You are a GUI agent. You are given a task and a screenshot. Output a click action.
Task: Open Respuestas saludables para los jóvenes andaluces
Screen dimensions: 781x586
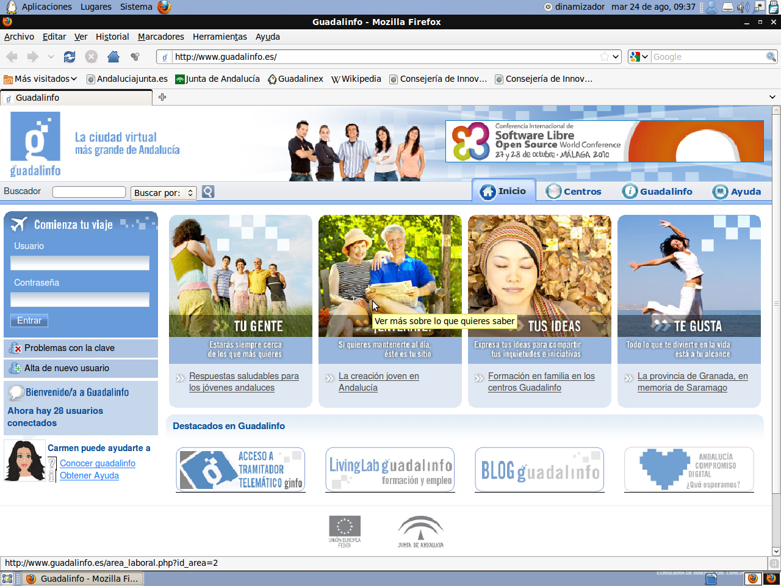coord(244,382)
